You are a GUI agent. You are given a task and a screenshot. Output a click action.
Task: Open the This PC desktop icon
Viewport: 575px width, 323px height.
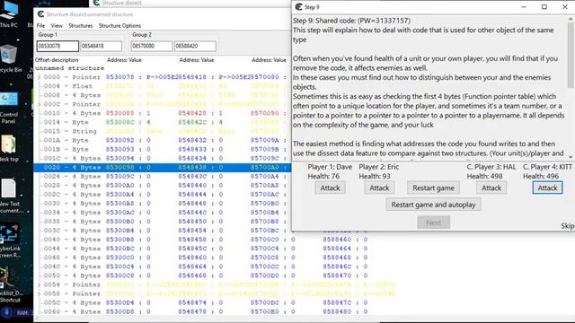9,14
